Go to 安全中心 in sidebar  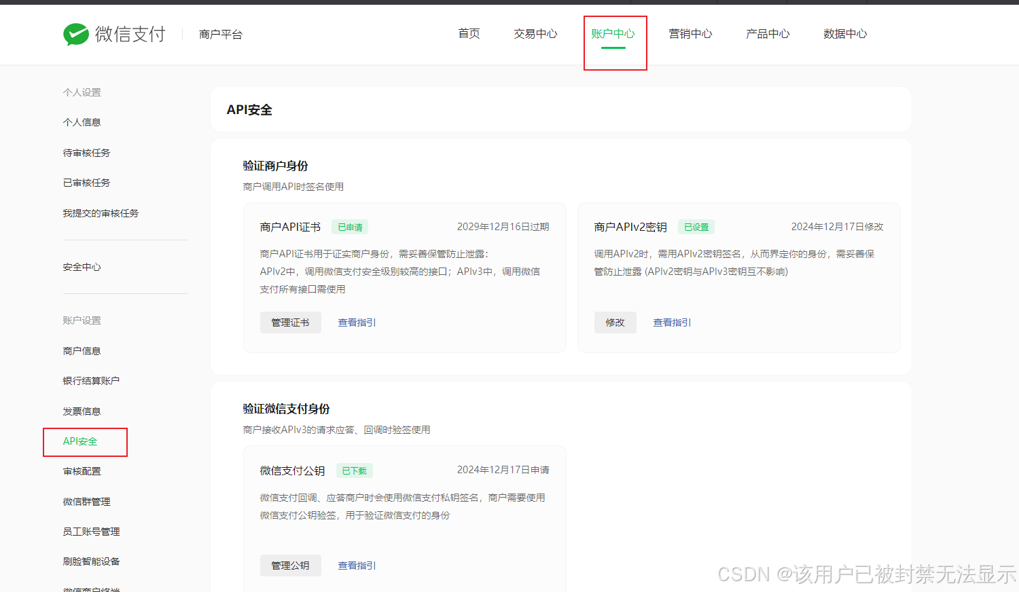coord(82,267)
